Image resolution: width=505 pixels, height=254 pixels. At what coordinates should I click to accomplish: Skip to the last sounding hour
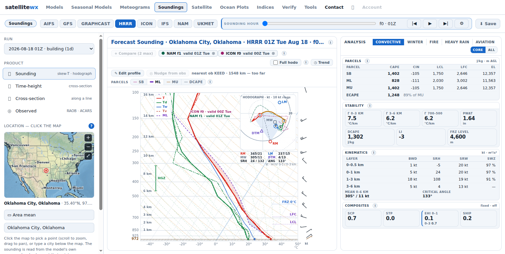(x=446, y=23)
